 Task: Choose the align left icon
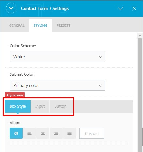pyautogui.click(x=29, y=133)
